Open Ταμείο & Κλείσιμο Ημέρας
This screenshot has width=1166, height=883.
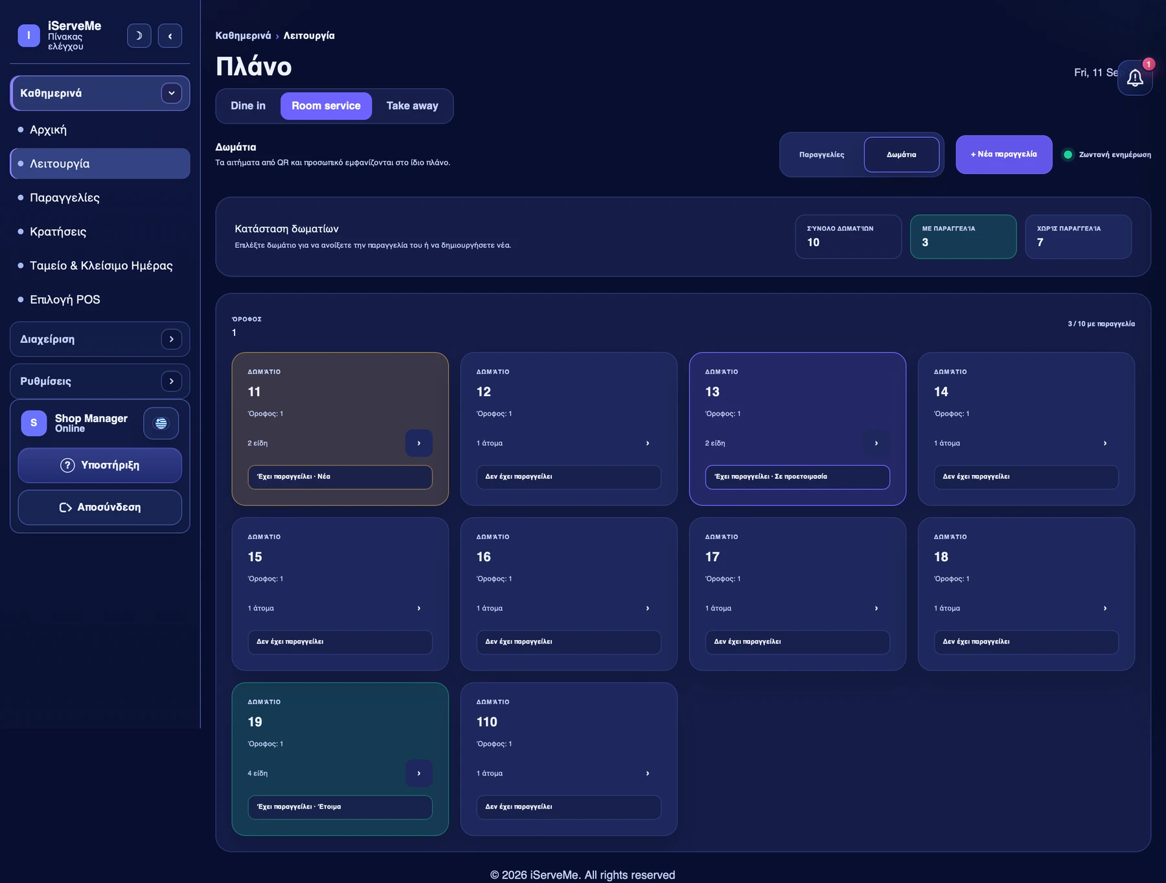pyautogui.click(x=100, y=265)
